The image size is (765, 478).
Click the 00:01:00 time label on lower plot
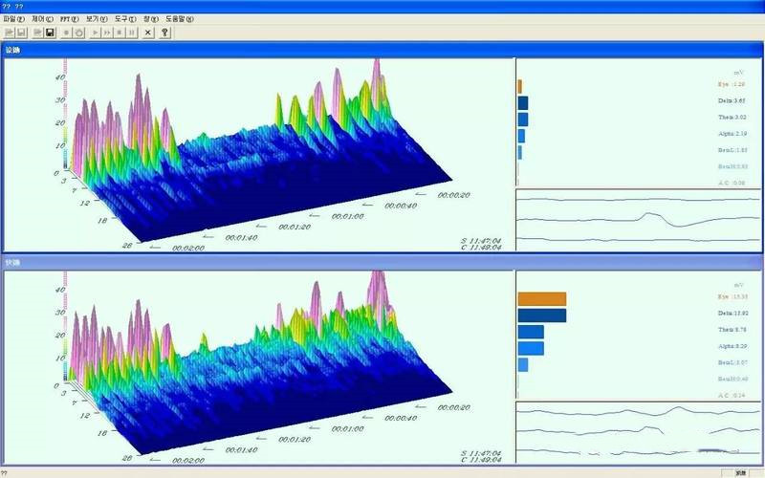click(x=347, y=429)
